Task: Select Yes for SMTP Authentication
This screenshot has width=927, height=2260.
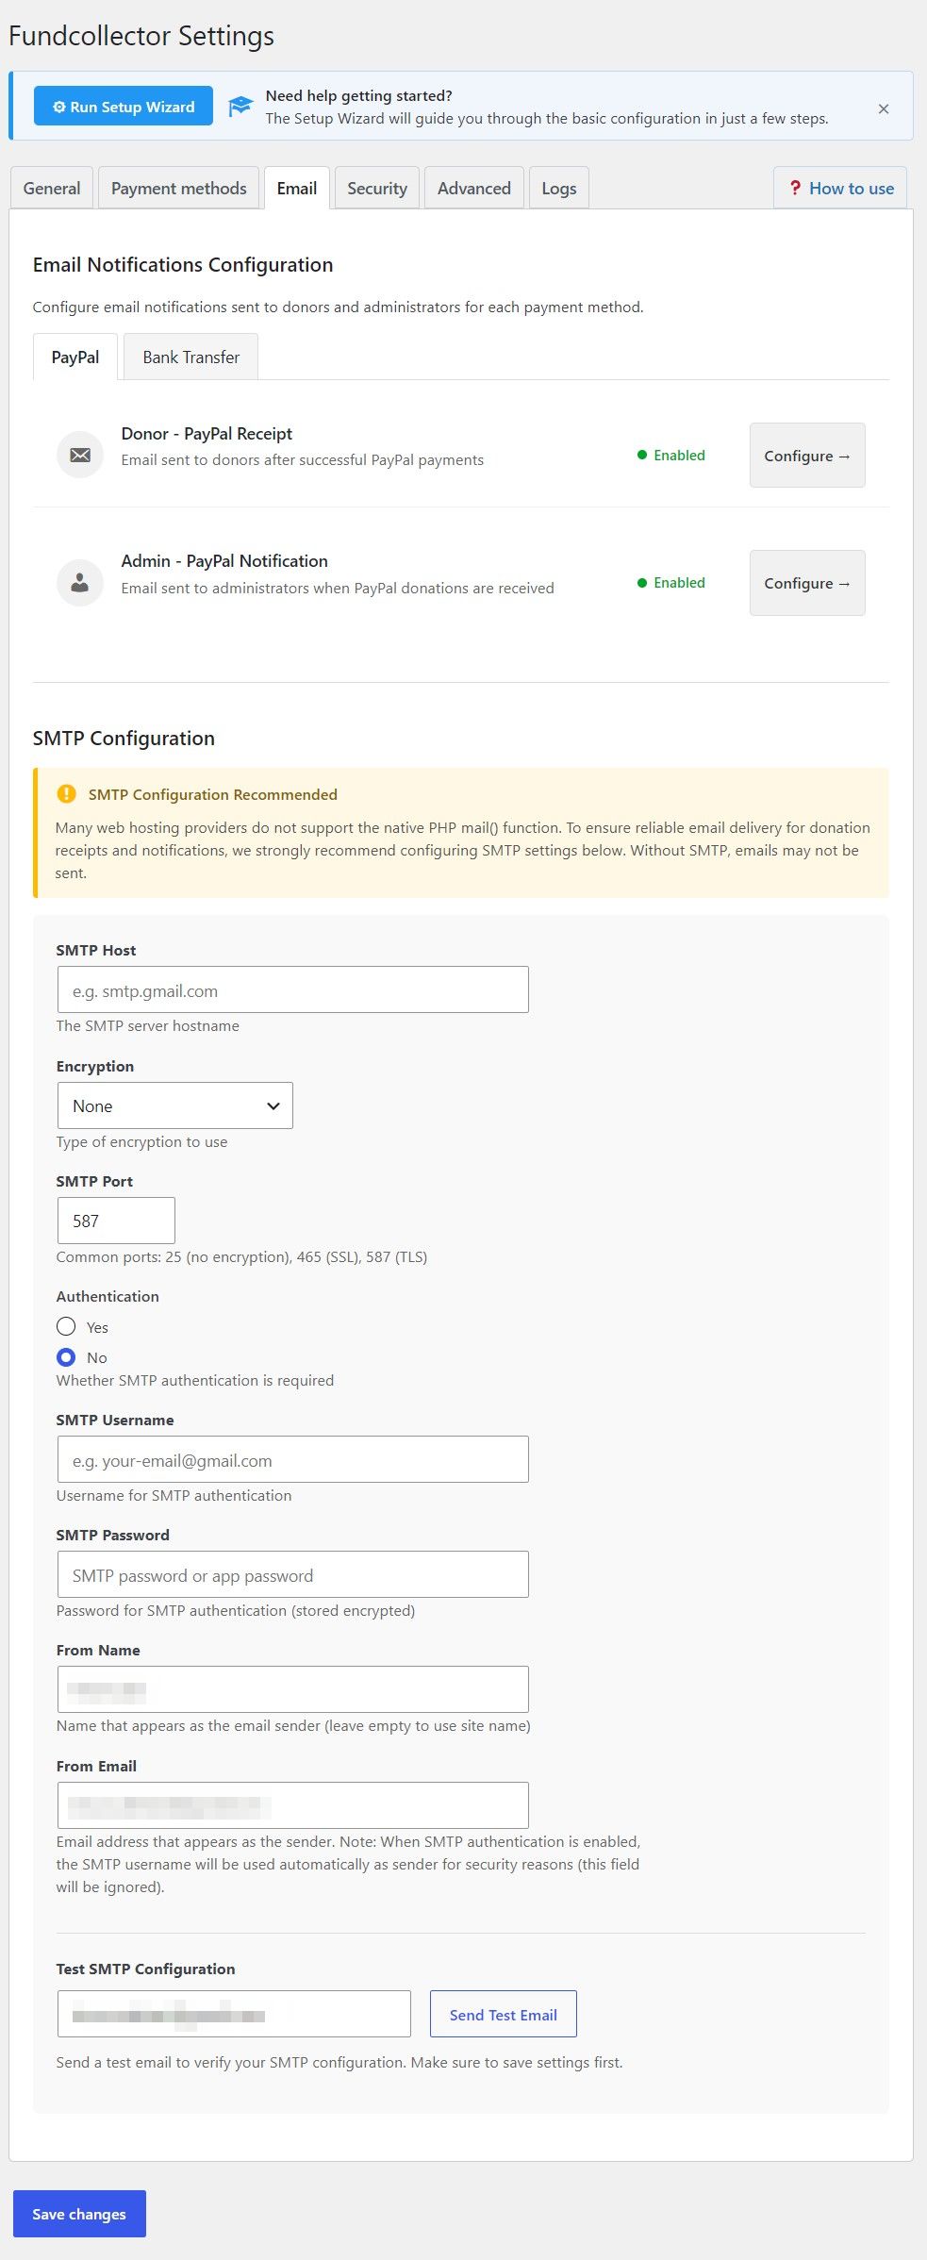Action: click(66, 1326)
